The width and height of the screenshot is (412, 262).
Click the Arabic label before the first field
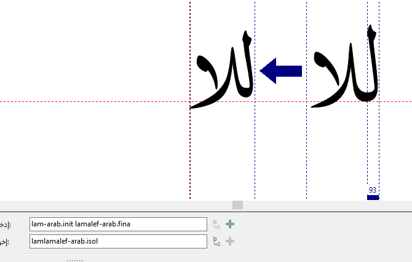click(x=5, y=225)
